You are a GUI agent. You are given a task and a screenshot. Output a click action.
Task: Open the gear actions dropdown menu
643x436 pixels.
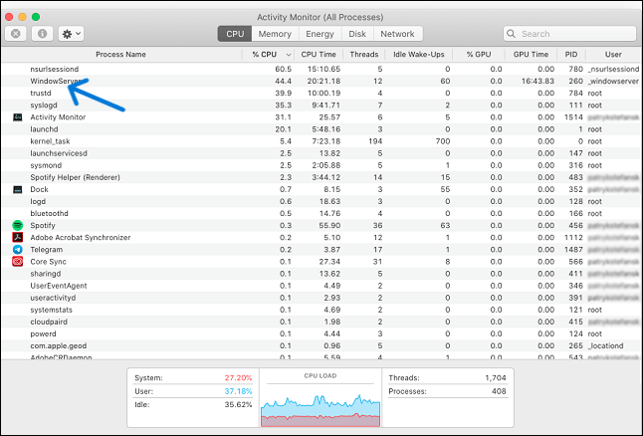point(72,34)
